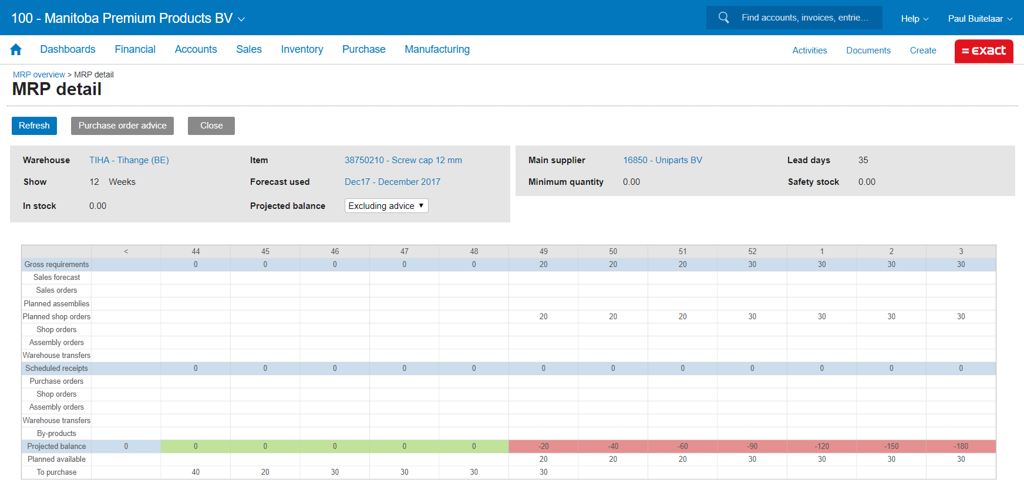Viewport: 1024px width, 490px height.
Task: Follow the MRP overview breadcrumb link
Action: pos(39,75)
